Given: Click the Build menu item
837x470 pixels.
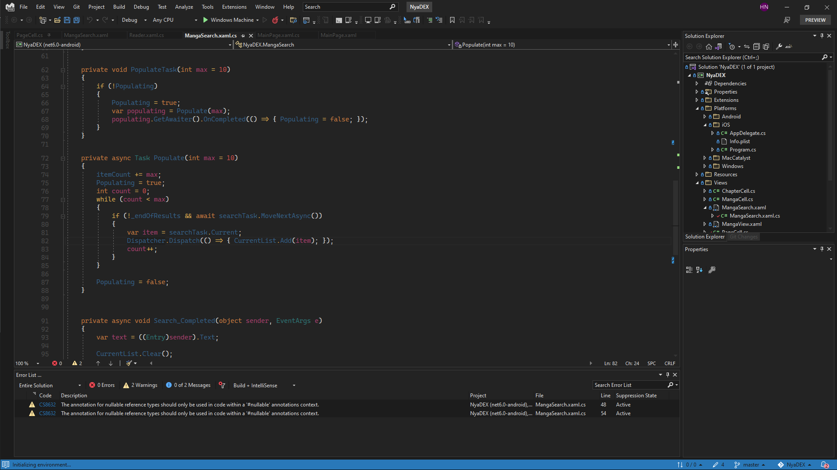Looking at the screenshot, I should click(119, 7).
